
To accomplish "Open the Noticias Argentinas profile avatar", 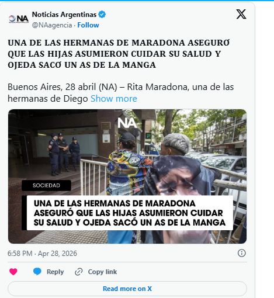I will click(x=19, y=19).
